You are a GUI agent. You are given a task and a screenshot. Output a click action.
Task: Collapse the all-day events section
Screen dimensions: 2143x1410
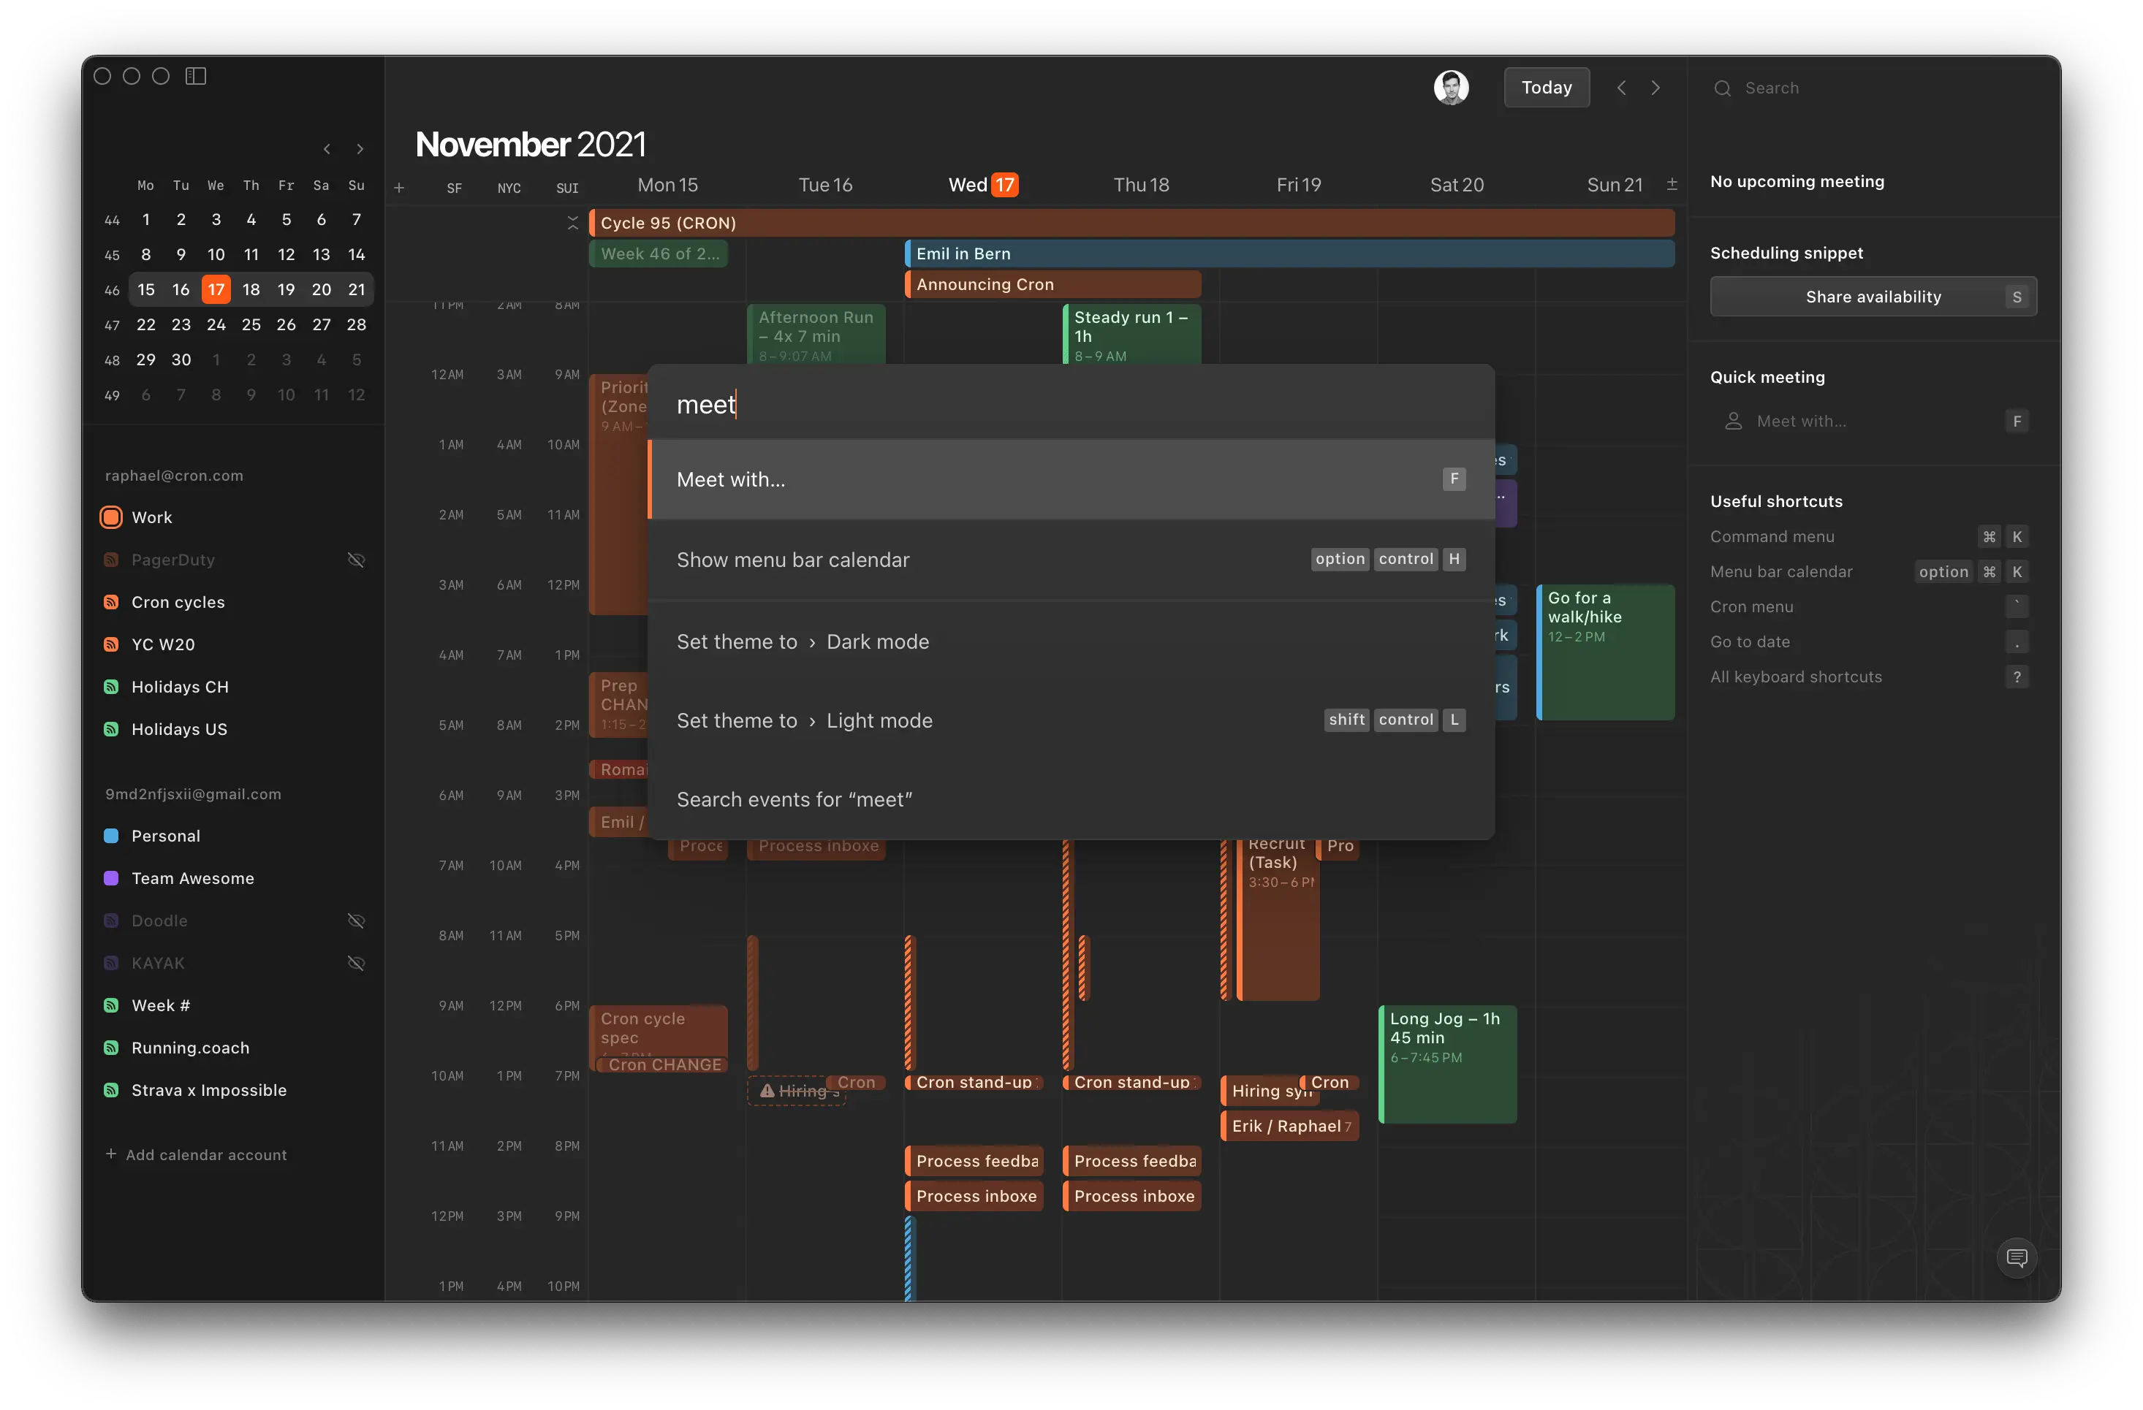pyautogui.click(x=573, y=222)
